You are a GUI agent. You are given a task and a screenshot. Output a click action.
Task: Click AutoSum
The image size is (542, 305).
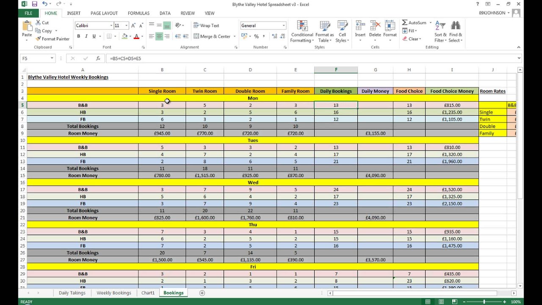414,23
